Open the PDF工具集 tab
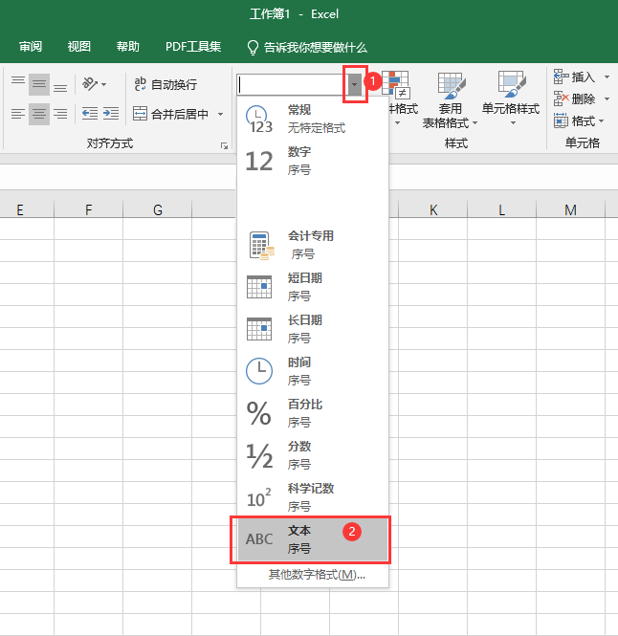The image size is (618, 636). pyautogui.click(x=193, y=47)
